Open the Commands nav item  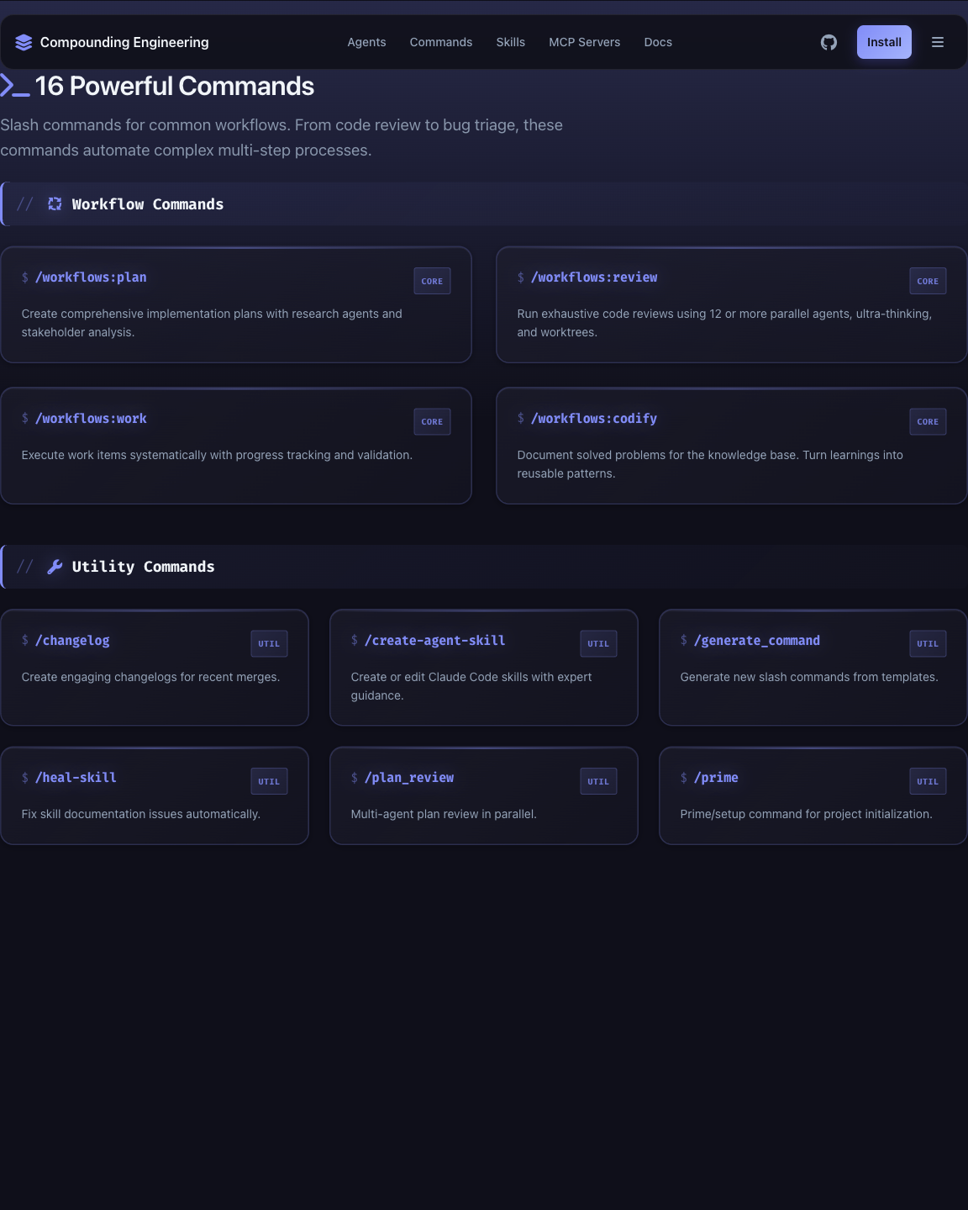point(441,42)
